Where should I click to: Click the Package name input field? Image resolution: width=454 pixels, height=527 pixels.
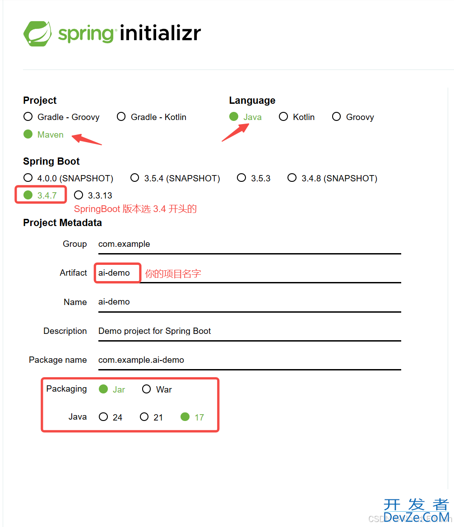(x=250, y=361)
